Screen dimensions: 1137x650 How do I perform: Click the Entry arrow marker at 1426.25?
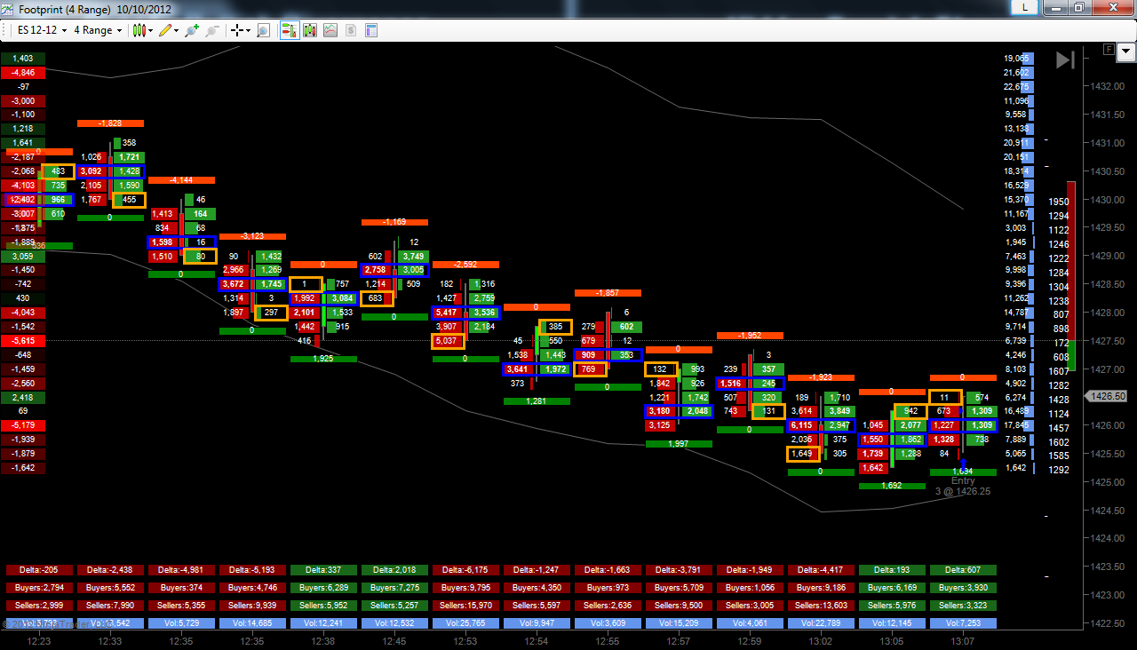tap(963, 464)
